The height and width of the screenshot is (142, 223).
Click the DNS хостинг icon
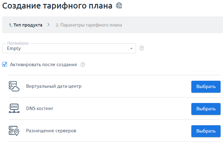pos(14,109)
